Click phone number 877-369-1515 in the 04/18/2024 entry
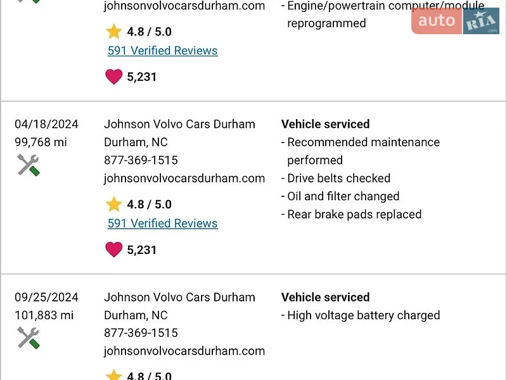The width and height of the screenshot is (507, 380). tap(141, 160)
